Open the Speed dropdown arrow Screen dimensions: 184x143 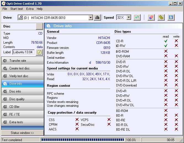[x=129, y=18]
